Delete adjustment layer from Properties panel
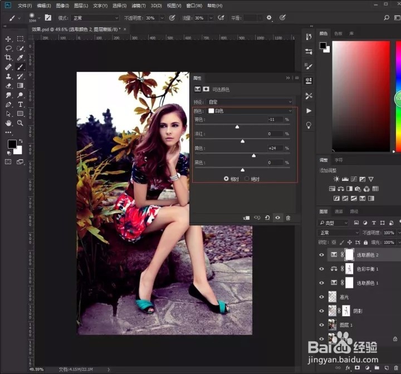This screenshot has width=401, height=374. coord(288,218)
